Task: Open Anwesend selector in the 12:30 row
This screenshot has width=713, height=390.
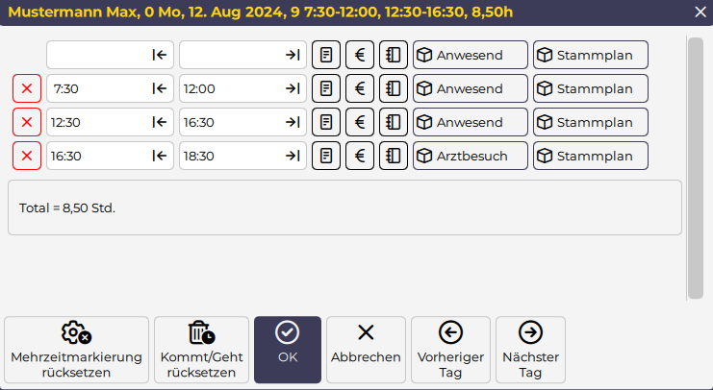Action: point(471,122)
